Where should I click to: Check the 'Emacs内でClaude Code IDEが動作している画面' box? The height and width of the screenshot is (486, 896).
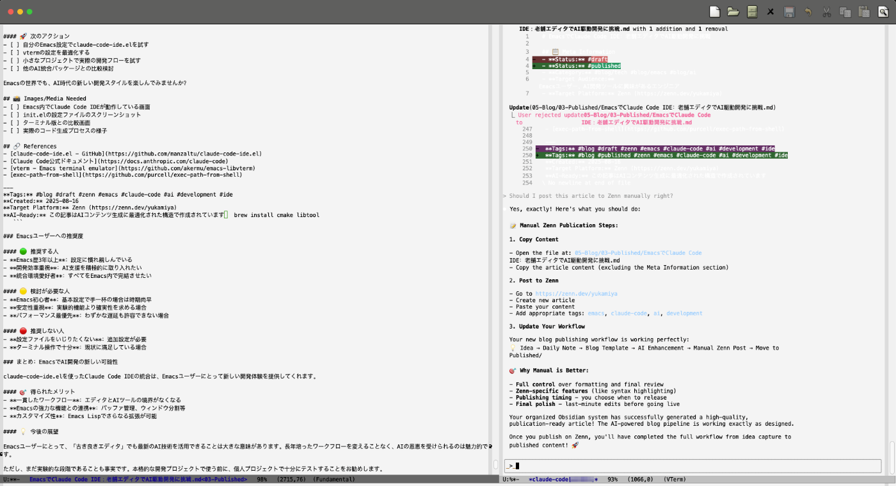[14, 107]
